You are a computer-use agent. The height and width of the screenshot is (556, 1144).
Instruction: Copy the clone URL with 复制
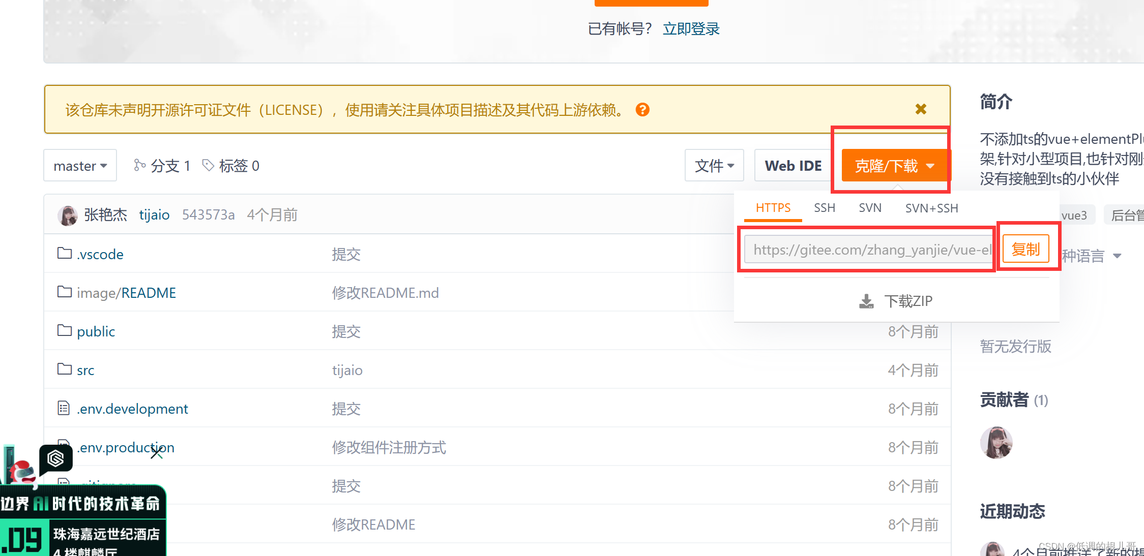click(1026, 249)
